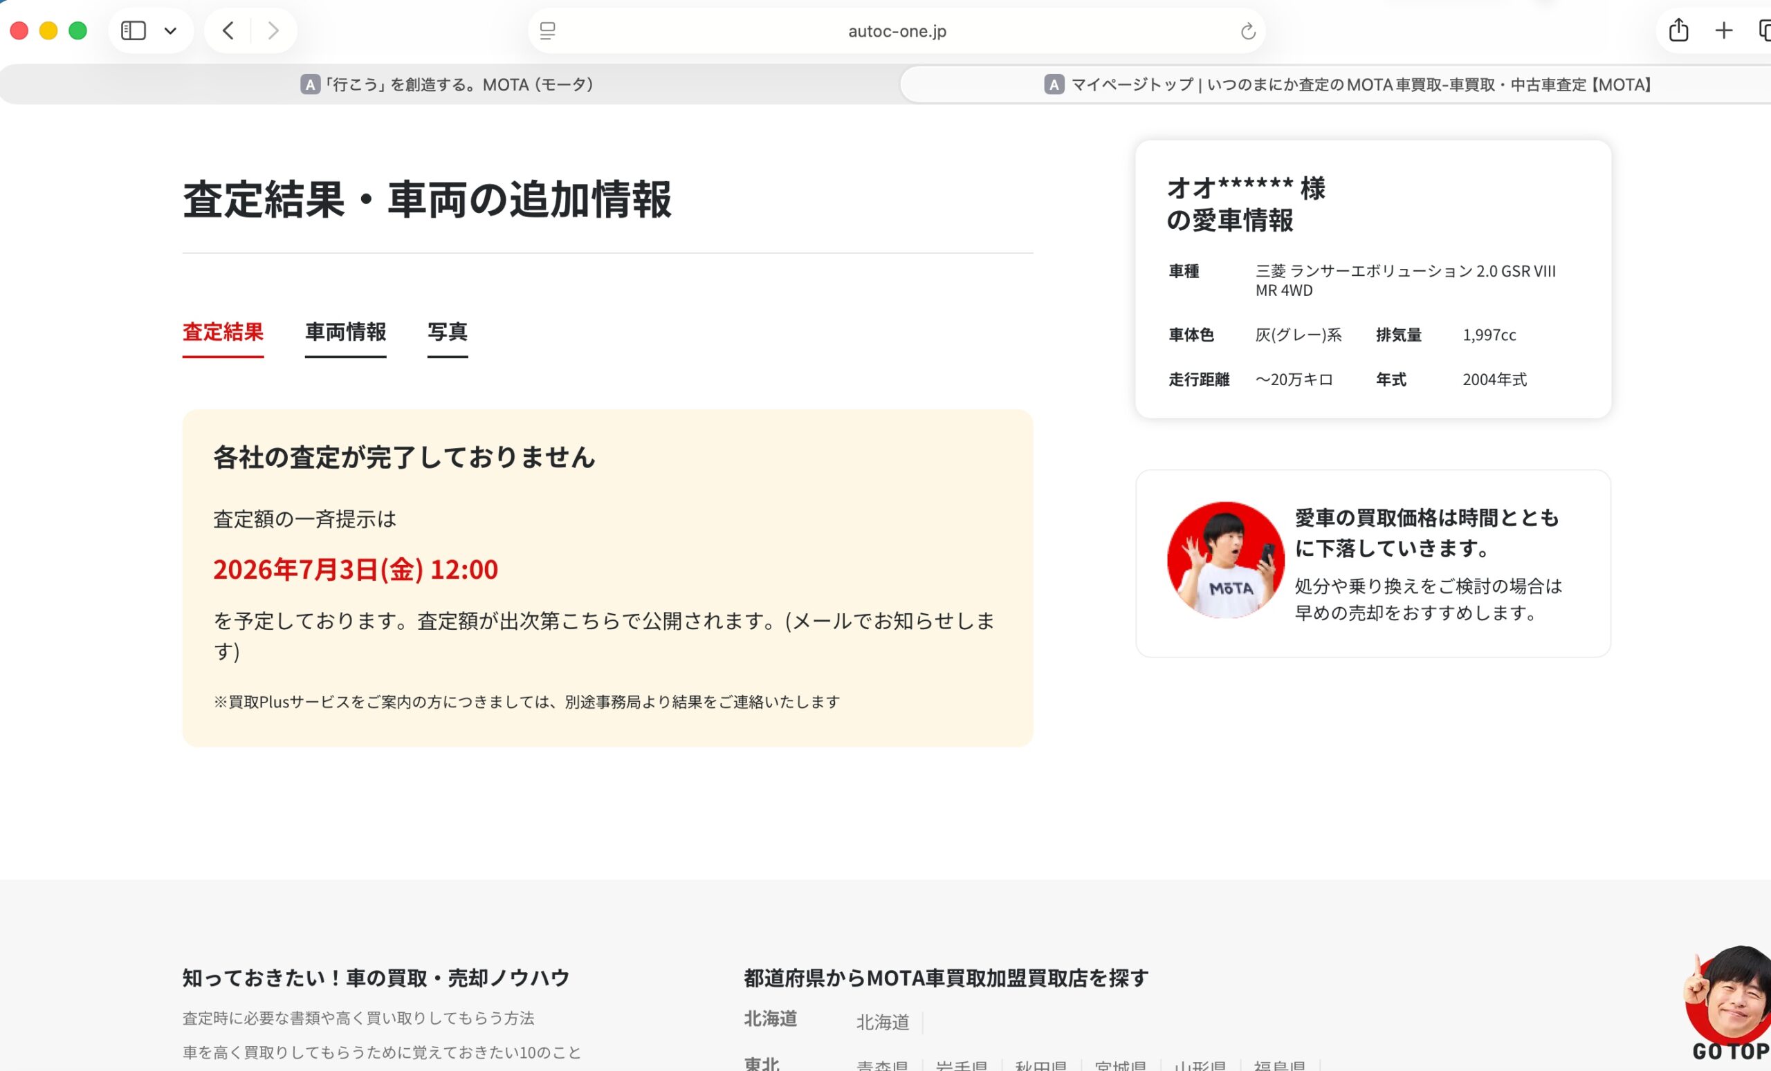The image size is (1771, 1071).
Task: Focus the autoc-one.jp address field
Action: click(897, 31)
